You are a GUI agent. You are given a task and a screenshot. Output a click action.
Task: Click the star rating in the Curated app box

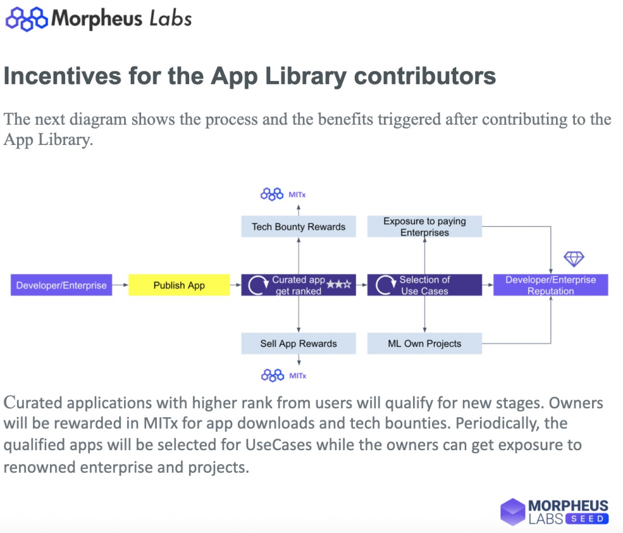coord(338,284)
